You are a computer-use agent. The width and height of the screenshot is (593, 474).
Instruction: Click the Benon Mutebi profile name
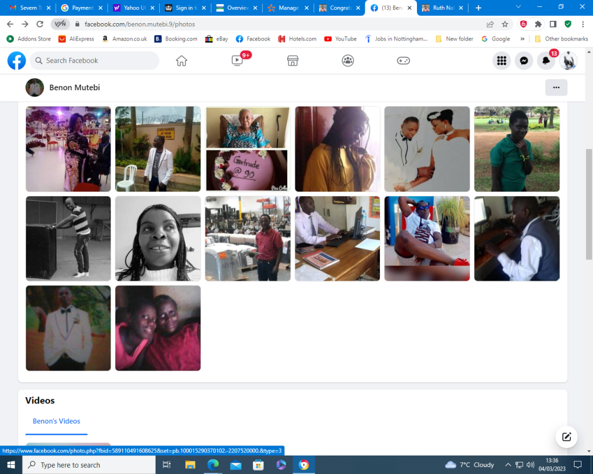pyautogui.click(x=75, y=87)
